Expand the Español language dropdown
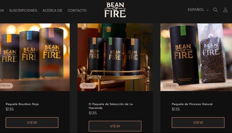232x133 pixels. tap(198, 10)
